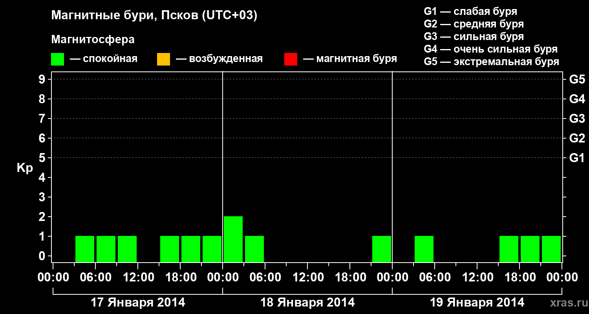Click the lone late-evening bar on 18 January

(382, 249)
